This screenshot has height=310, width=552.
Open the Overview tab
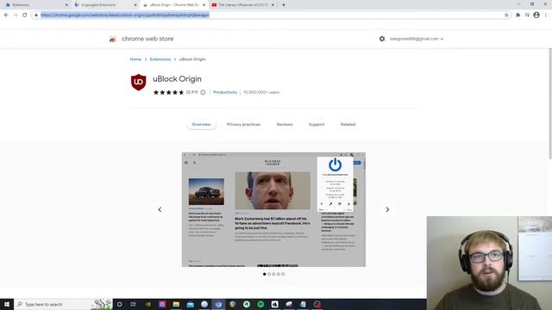pyautogui.click(x=201, y=124)
